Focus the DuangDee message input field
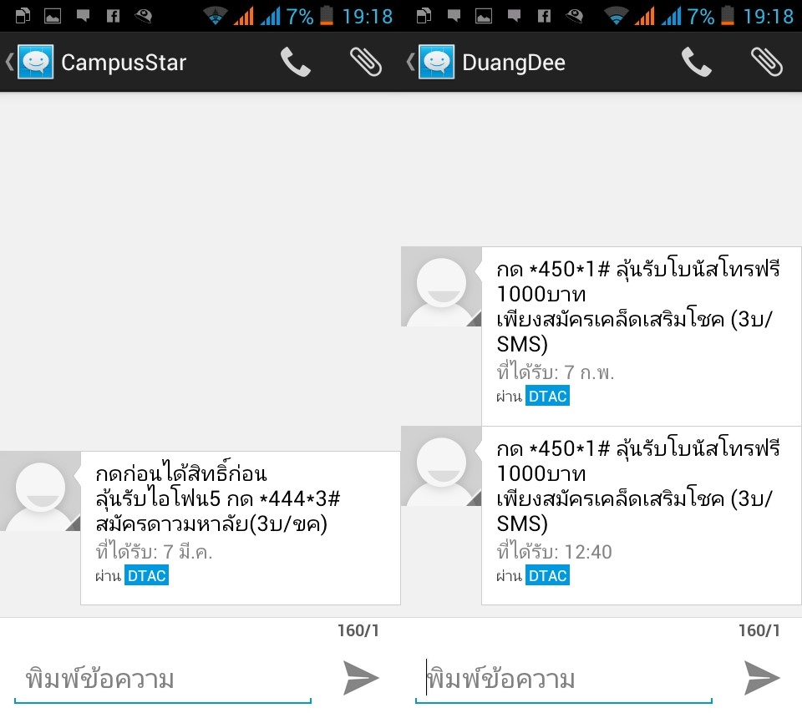Screen dimensions: 802x713 click(x=564, y=680)
